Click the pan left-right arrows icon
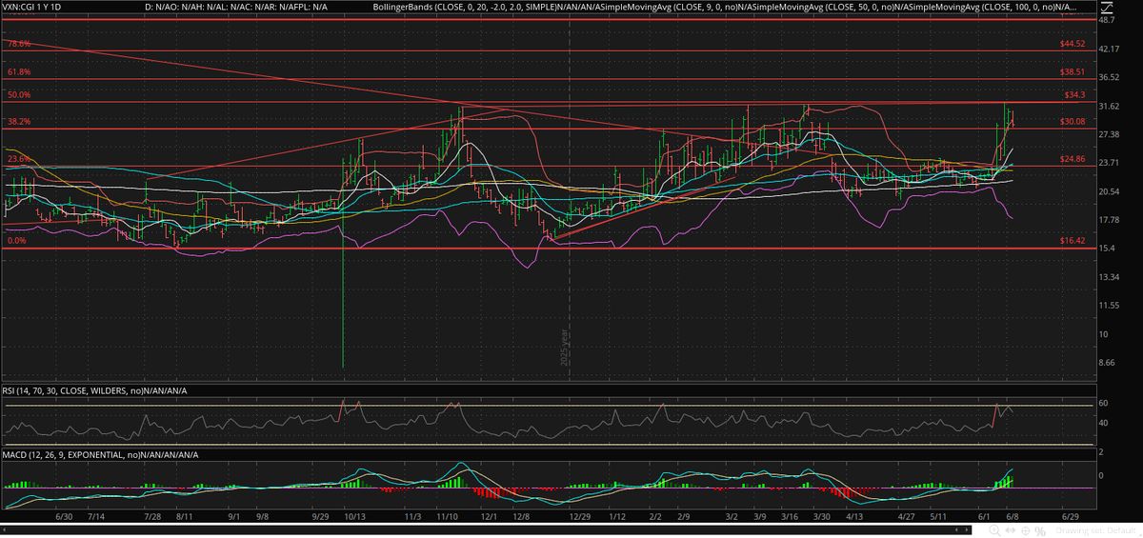The width and height of the screenshot is (1143, 538). pos(1011,530)
